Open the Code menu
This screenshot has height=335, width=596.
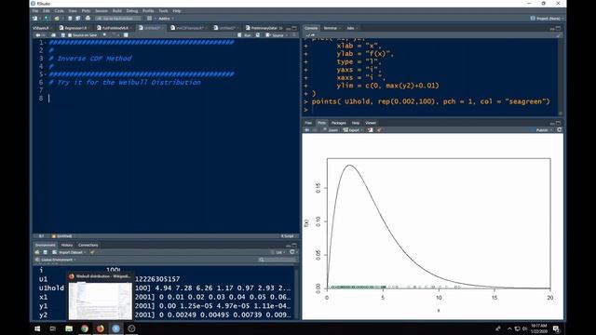coord(59,11)
